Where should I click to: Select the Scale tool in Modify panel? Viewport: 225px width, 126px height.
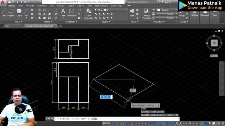(x=45, y=18)
